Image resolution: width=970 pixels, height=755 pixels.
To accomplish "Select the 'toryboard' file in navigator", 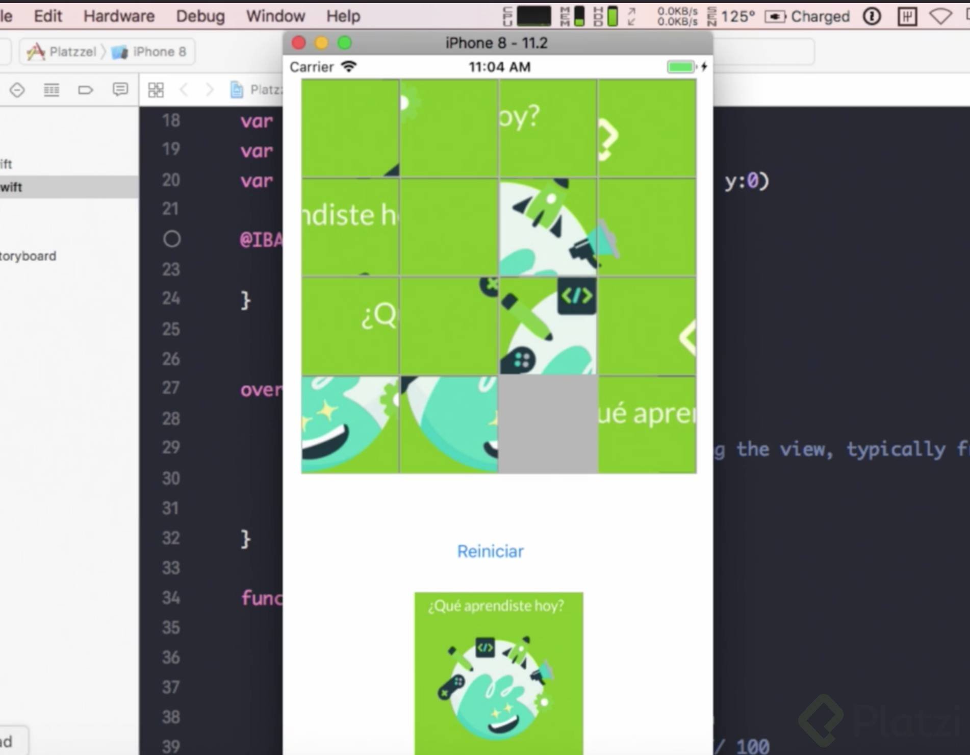I will (x=28, y=256).
